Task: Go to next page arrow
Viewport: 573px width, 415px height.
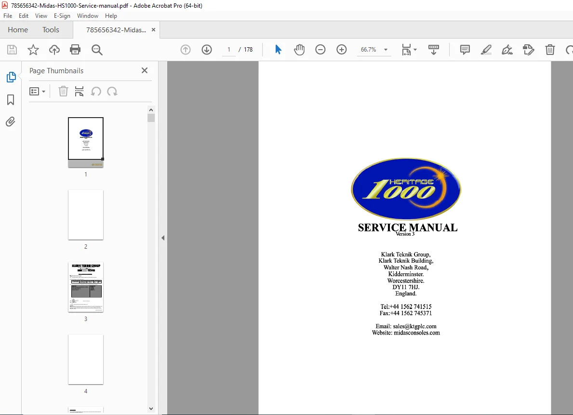Action: coord(207,49)
